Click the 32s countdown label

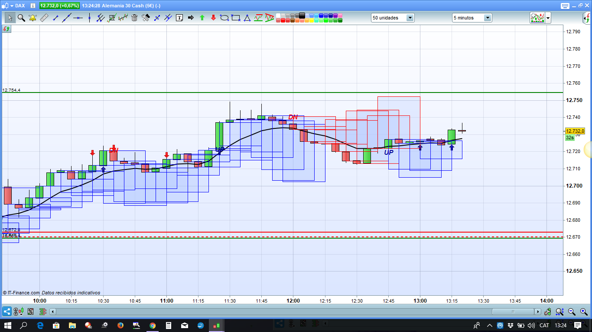pos(570,137)
